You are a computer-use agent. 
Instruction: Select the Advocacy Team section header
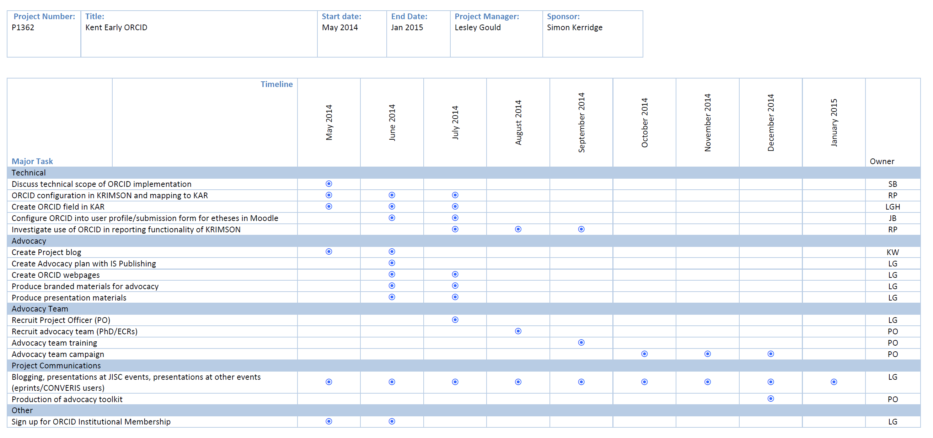coord(40,309)
